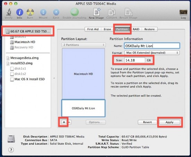Click the "Verified" S.M.A.R.T. status text
Image resolution: width=191 pixels, height=157 pixels.
click(127, 144)
